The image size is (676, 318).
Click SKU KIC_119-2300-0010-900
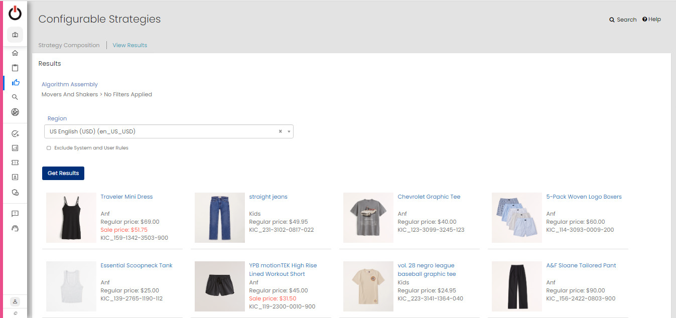pos(283,306)
